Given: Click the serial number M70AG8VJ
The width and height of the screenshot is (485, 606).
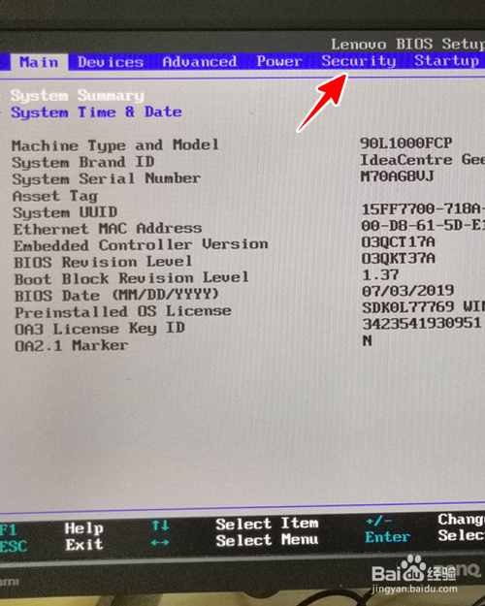Looking at the screenshot, I should tap(397, 176).
